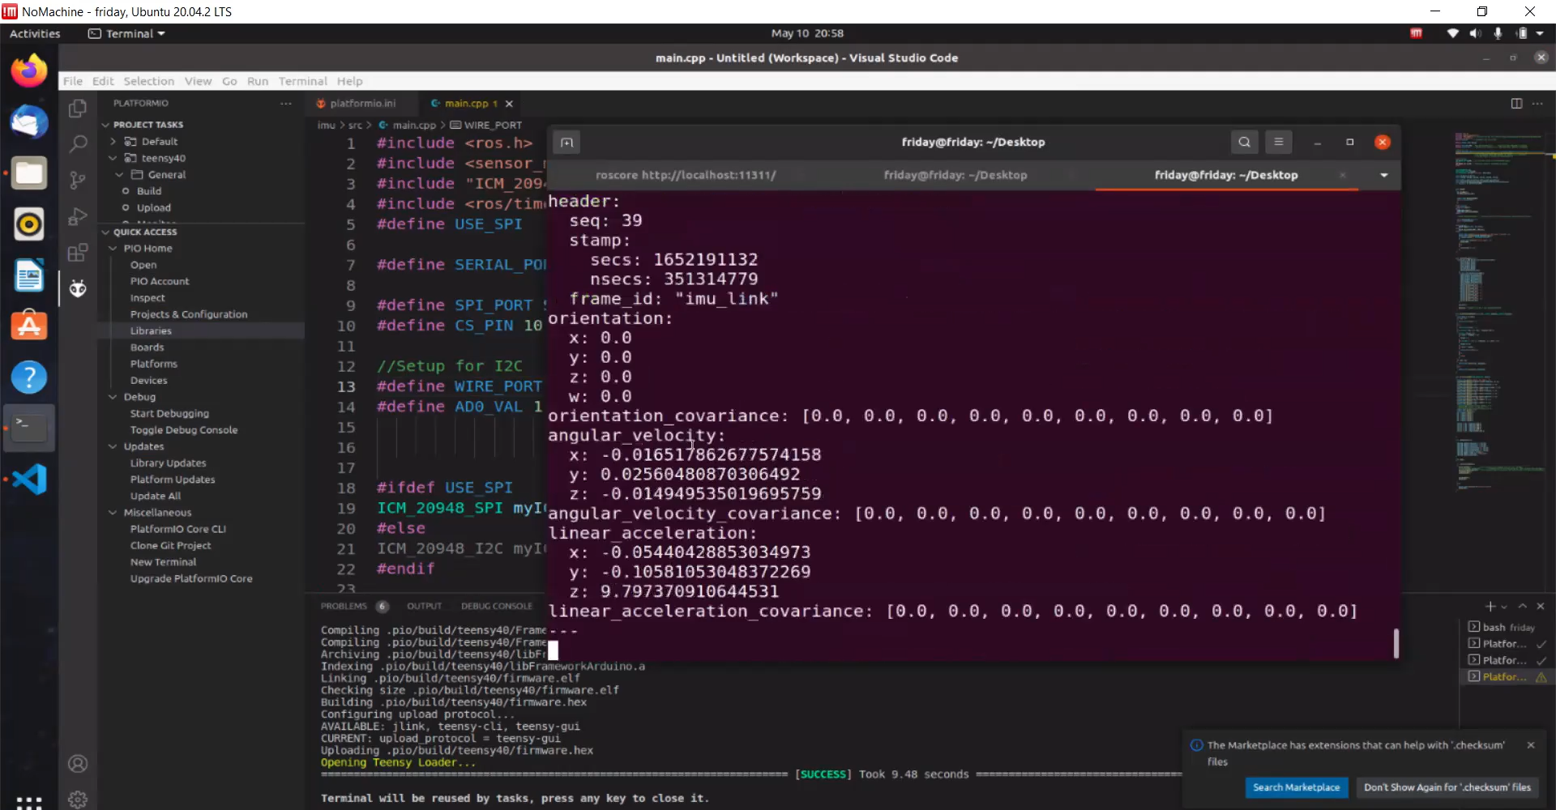Click Search Marketplace button
The width and height of the screenshot is (1556, 810).
1296,787
